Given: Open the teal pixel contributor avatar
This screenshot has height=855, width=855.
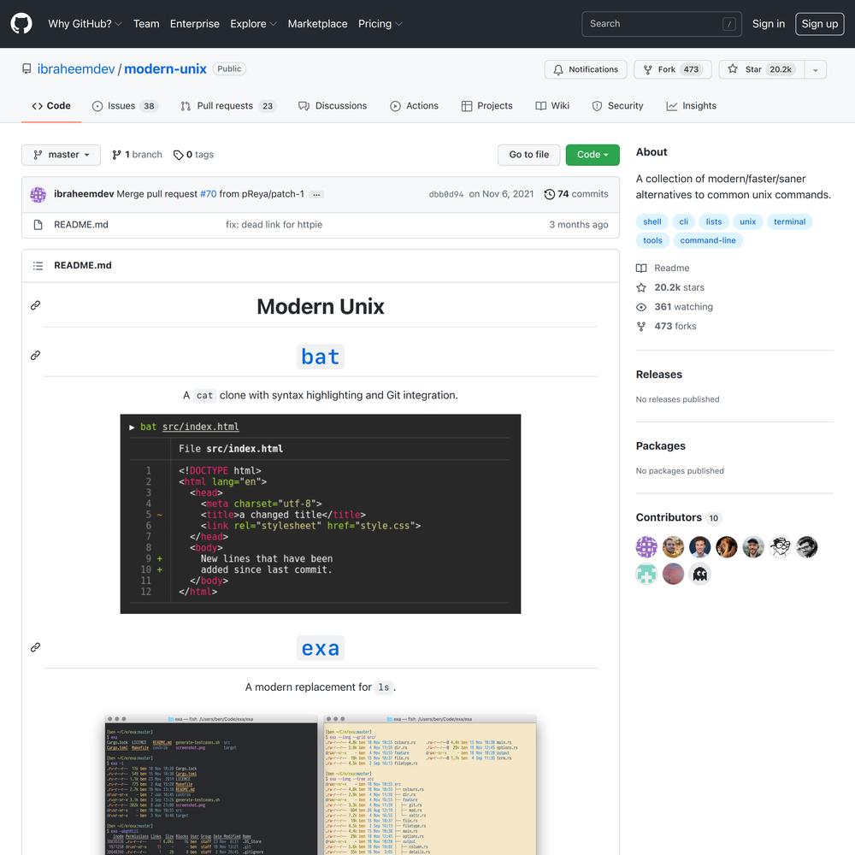Looking at the screenshot, I should tap(646, 574).
